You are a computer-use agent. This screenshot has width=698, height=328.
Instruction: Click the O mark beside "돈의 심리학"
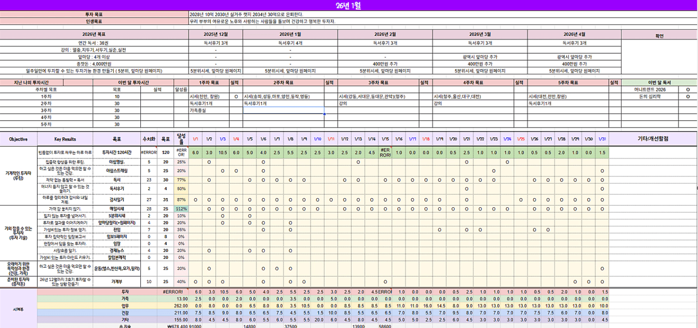(x=688, y=97)
